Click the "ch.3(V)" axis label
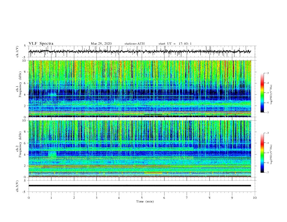The image size is (287, 222). click(x=17, y=186)
